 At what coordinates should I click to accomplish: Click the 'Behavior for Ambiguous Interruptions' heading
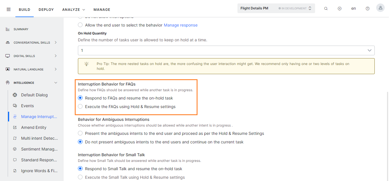[x=114, y=119]
